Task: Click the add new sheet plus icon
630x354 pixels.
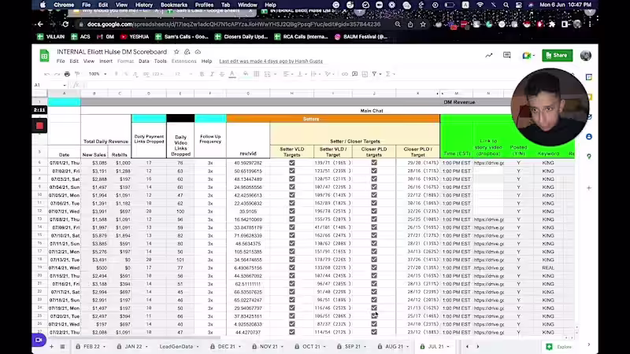Action: coord(52,346)
